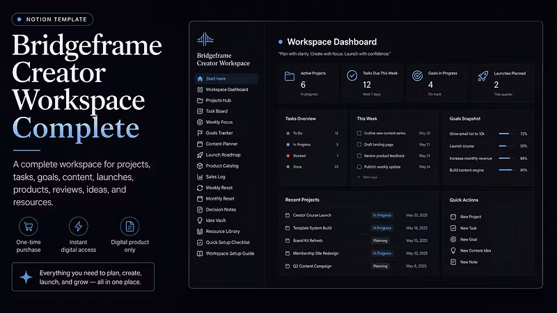This screenshot has width=557, height=313.
Task: Check the Draft landing page task
Action: 359,145
